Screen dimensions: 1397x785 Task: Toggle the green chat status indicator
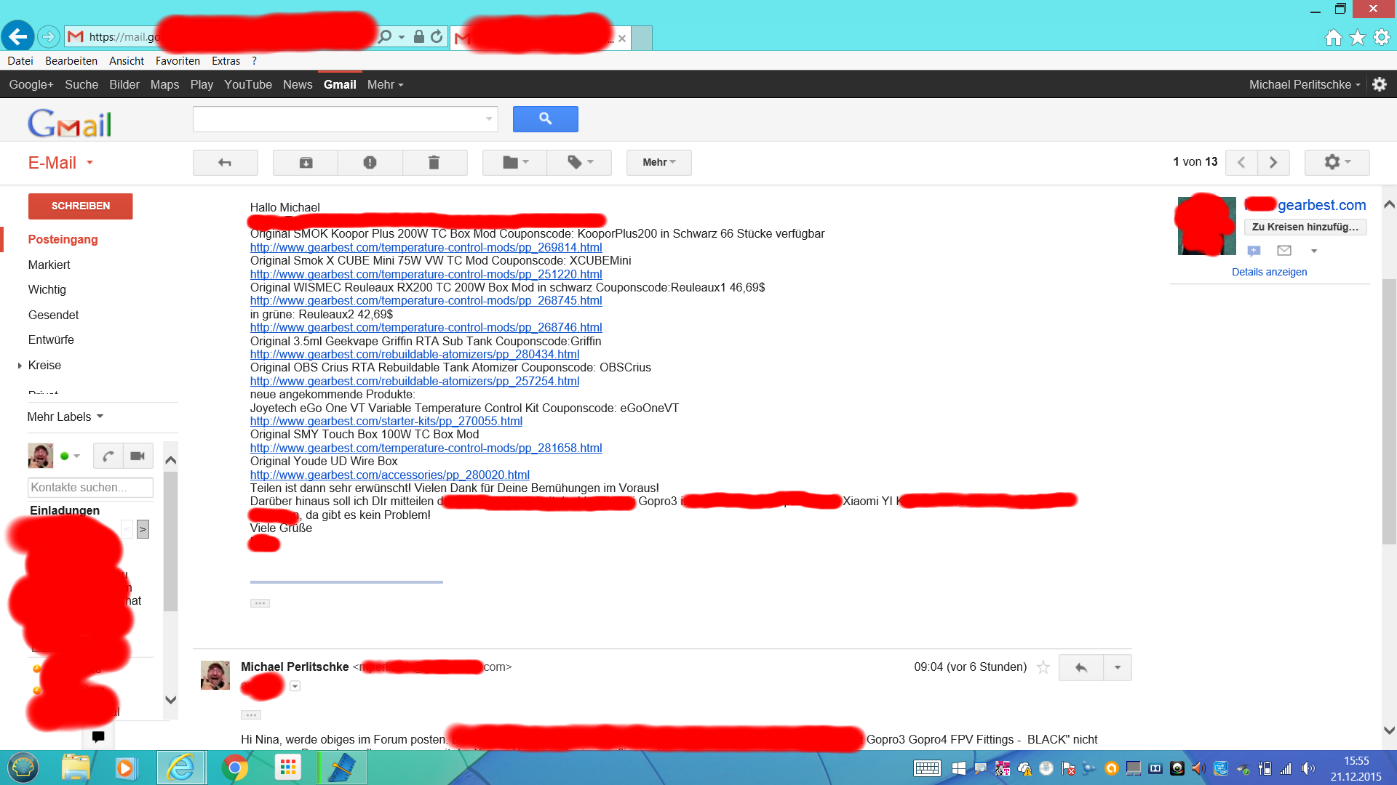click(65, 456)
